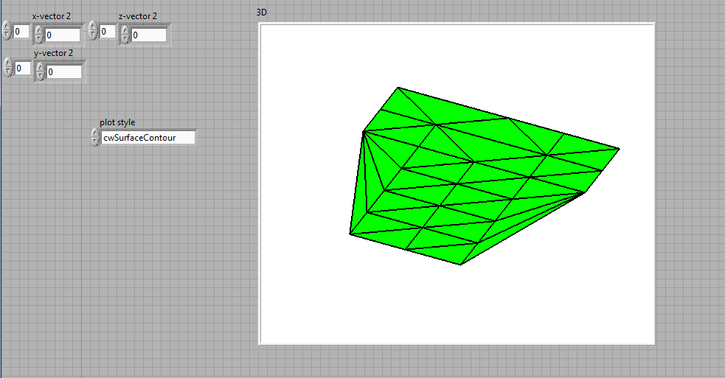Screen dimensions: 725x378
Task: Decrement the x-vector 2 element value
Action: click(39, 39)
